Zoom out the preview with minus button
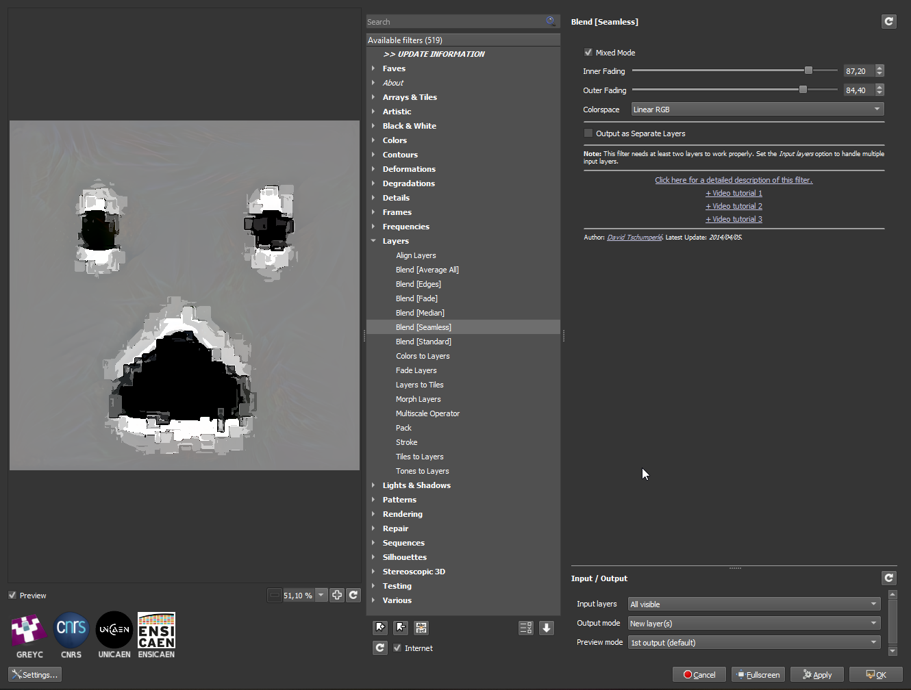Image resolution: width=911 pixels, height=690 pixels. (275, 595)
